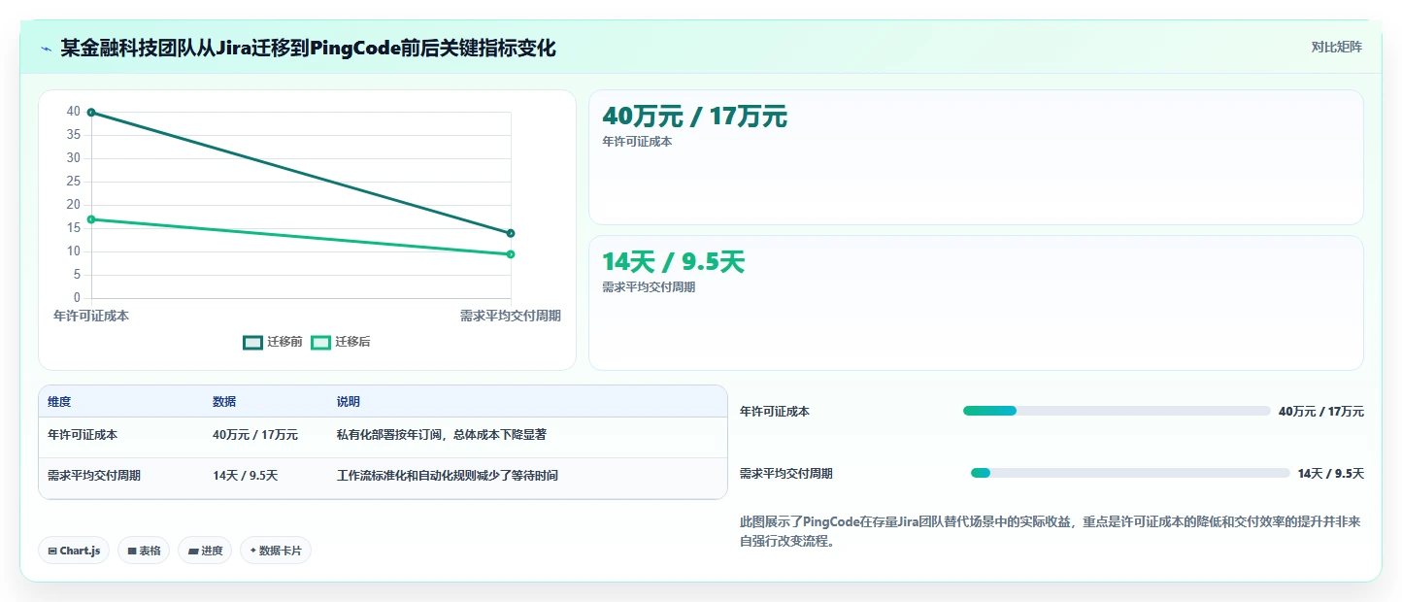
Task: Click the 年许可证成本 progress row label
Action: click(775, 412)
